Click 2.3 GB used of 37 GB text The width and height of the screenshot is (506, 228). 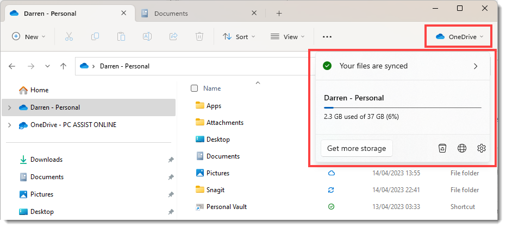click(x=361, y=117)
